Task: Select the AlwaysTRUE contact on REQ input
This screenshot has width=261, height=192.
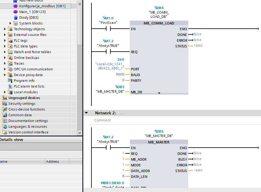Action: point(108,52)
